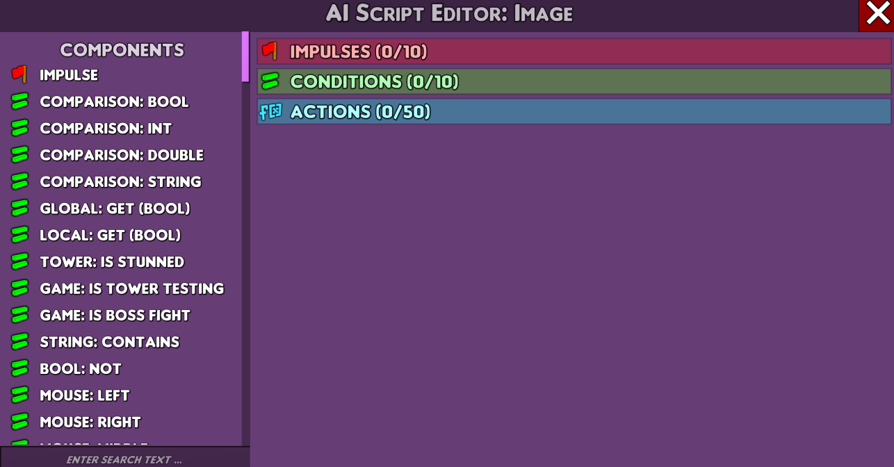This screenshot has width=894, height=467.
Task: Select the Comparison: String component
Action: pyautogui.click(x=120, y=181)
